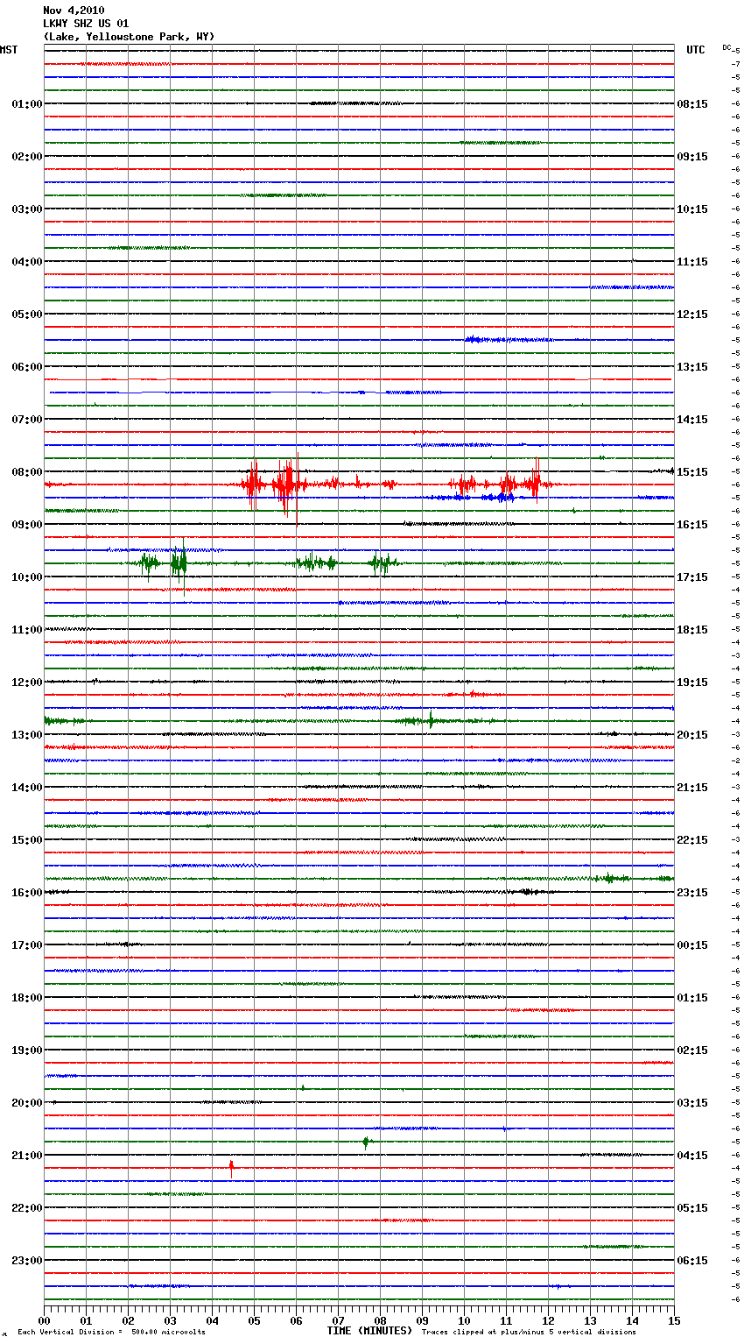Click 'Each Vertical Division = 500.00 microvolts' note
The width and height of the screenshot is (744, 1344).
(111, 1333)
